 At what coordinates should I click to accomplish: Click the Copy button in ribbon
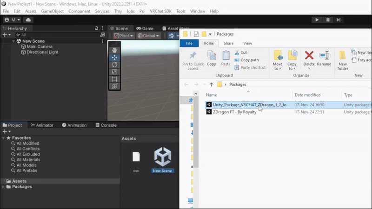(x=212, y=59)
